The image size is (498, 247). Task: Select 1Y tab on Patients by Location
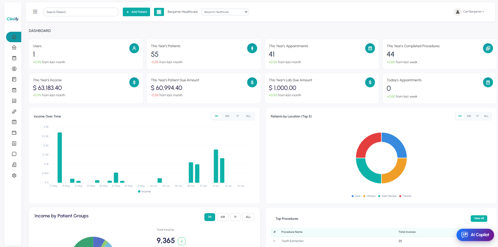[x=478, y=116]
